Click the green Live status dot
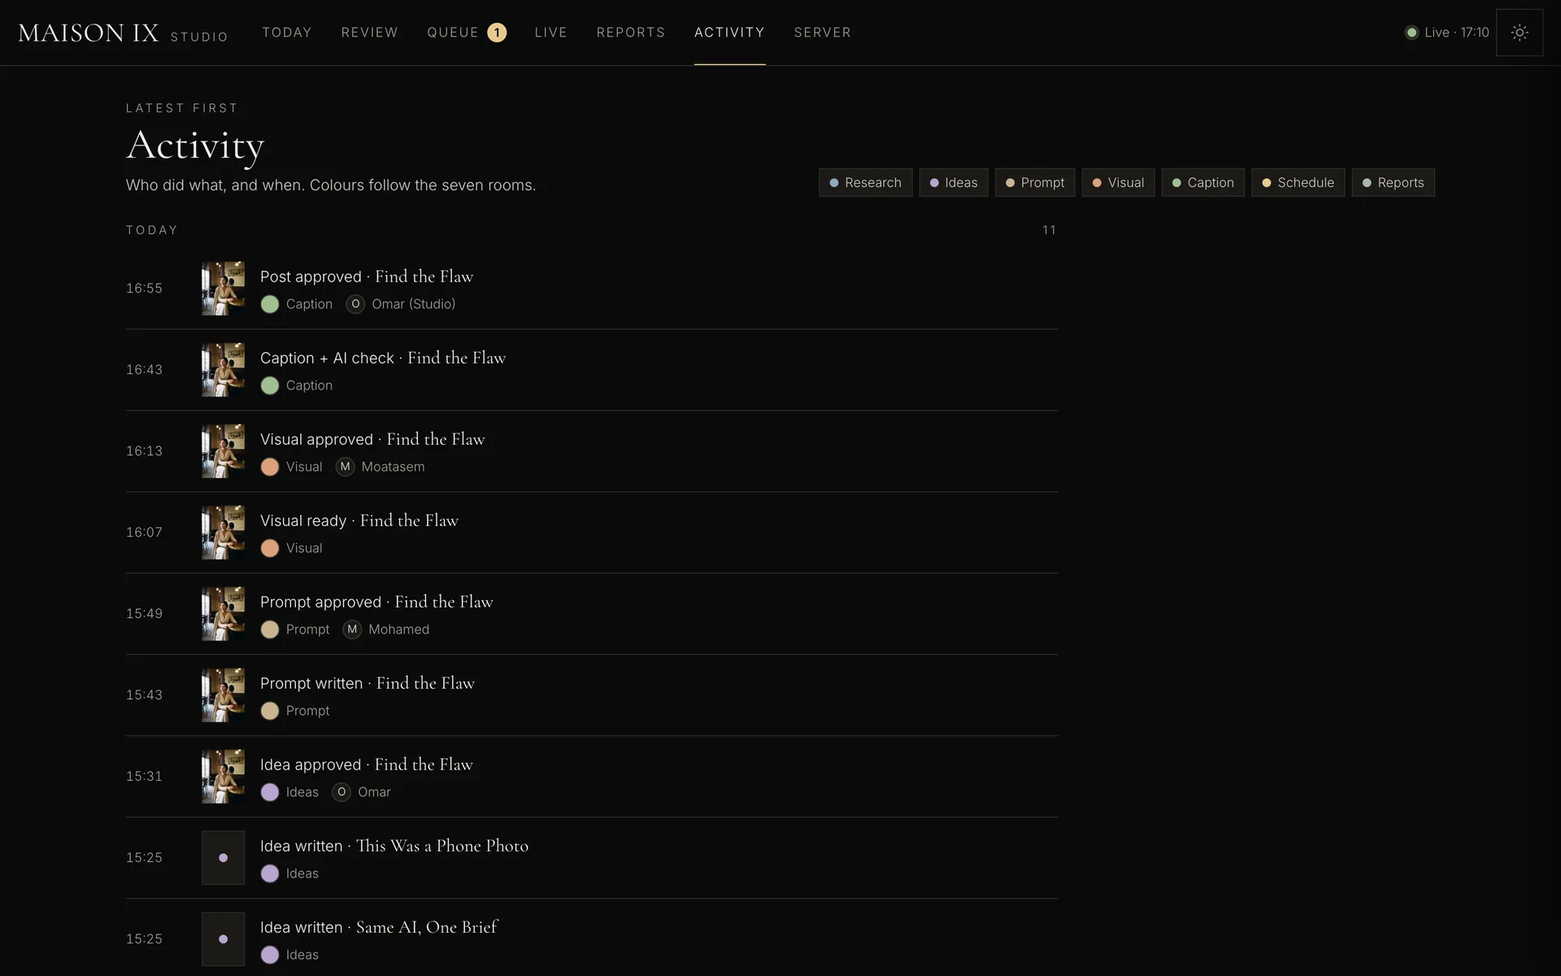 pyautogui.click(x=1411, y=33)
